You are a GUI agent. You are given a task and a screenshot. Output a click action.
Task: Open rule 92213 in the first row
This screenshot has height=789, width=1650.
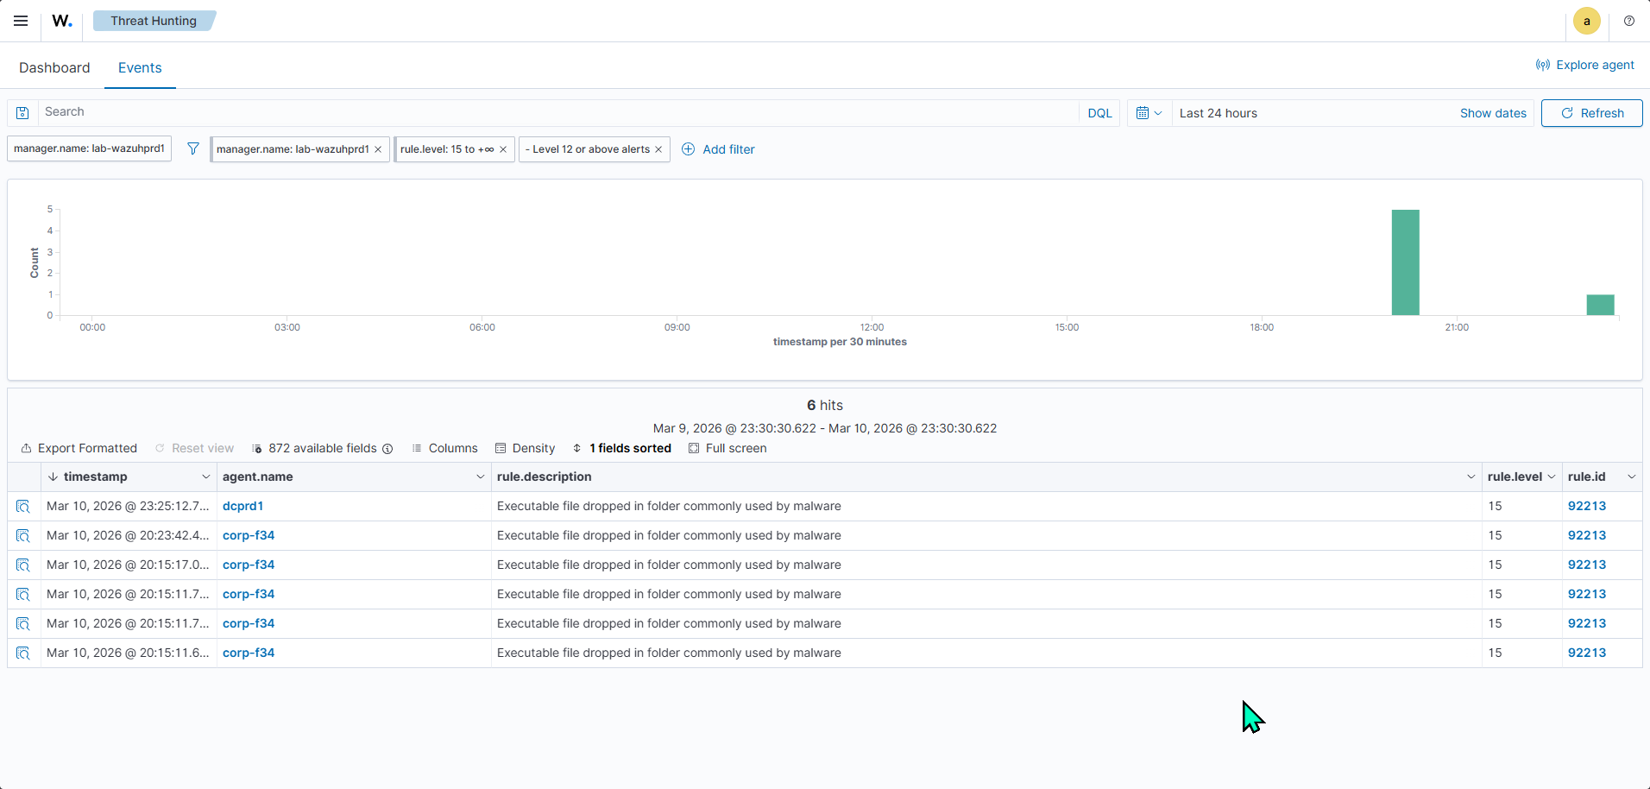point(1586,506)
